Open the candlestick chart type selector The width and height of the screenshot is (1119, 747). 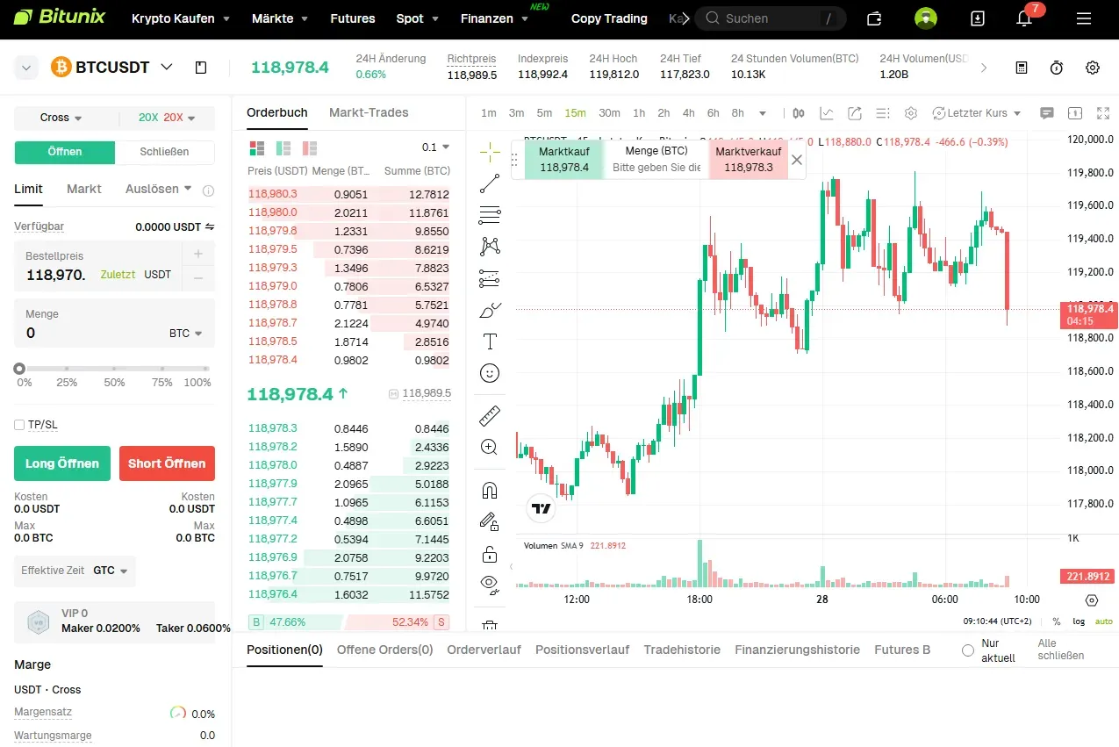(x=799, y=113)
